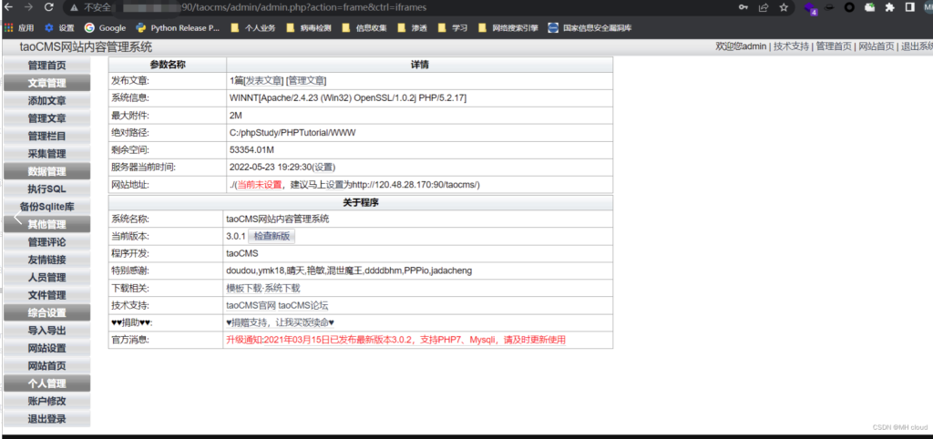Toggle the browser side panel icon

[x=910, y=7]
